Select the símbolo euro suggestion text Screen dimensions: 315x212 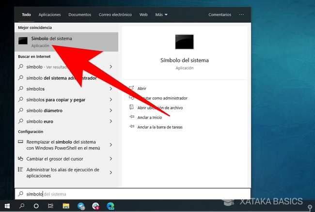pyautogui.click(x=40, y=121)
